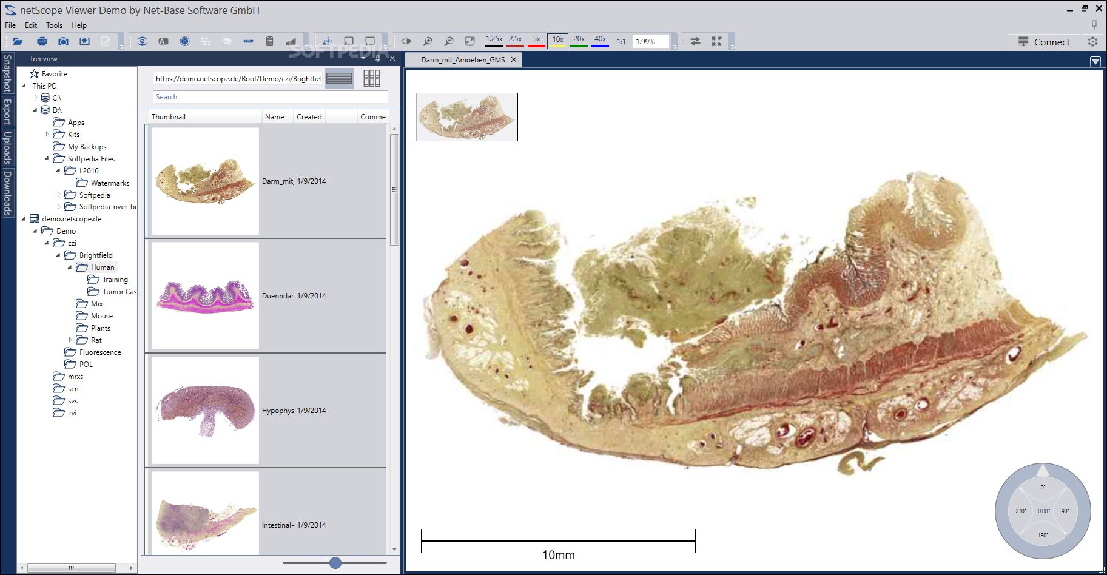1107x575 pixels.
Task: Click the flip/mirror image icon
Action: coord(406,41)
